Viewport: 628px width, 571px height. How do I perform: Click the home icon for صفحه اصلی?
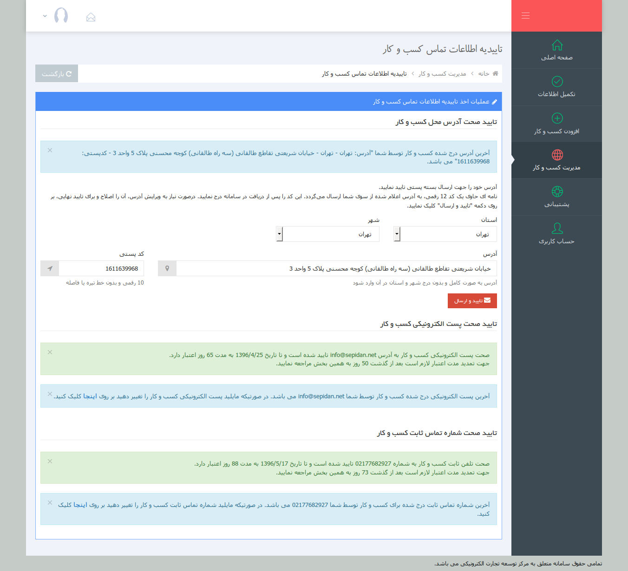click(x=557, y=45)
